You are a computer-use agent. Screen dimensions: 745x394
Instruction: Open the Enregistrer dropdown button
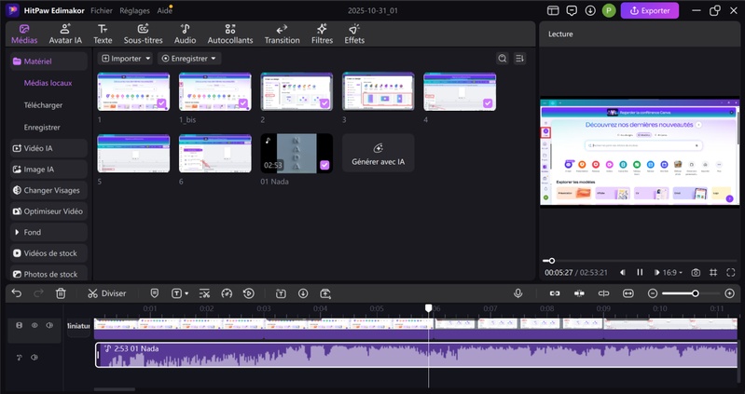click(189, 59)
